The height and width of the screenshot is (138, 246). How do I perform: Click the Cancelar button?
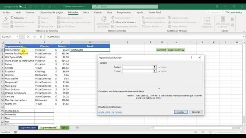pyautogui.click(x=196, y=112)
